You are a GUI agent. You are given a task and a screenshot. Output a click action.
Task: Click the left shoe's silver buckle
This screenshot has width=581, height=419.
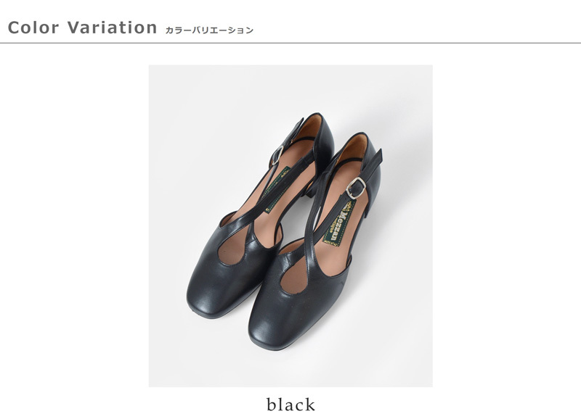pyautogui.click(x=277, y=155)
